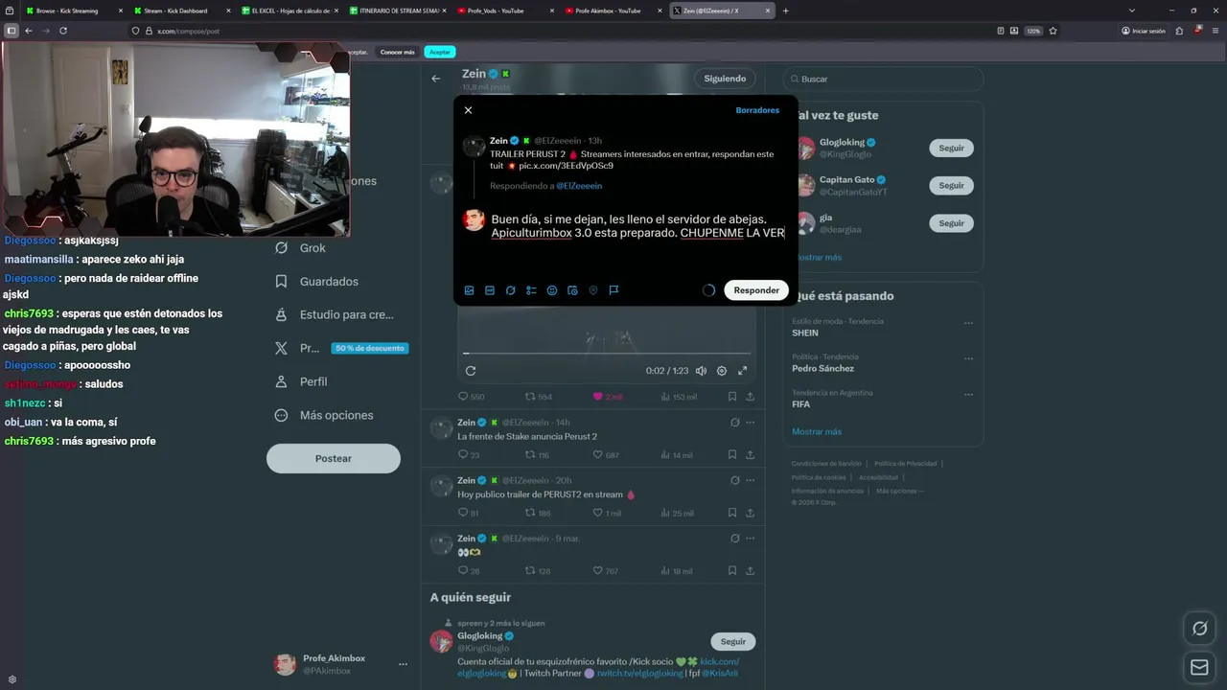
Task: Seek on the video progress bar
Action: point(607,354)
